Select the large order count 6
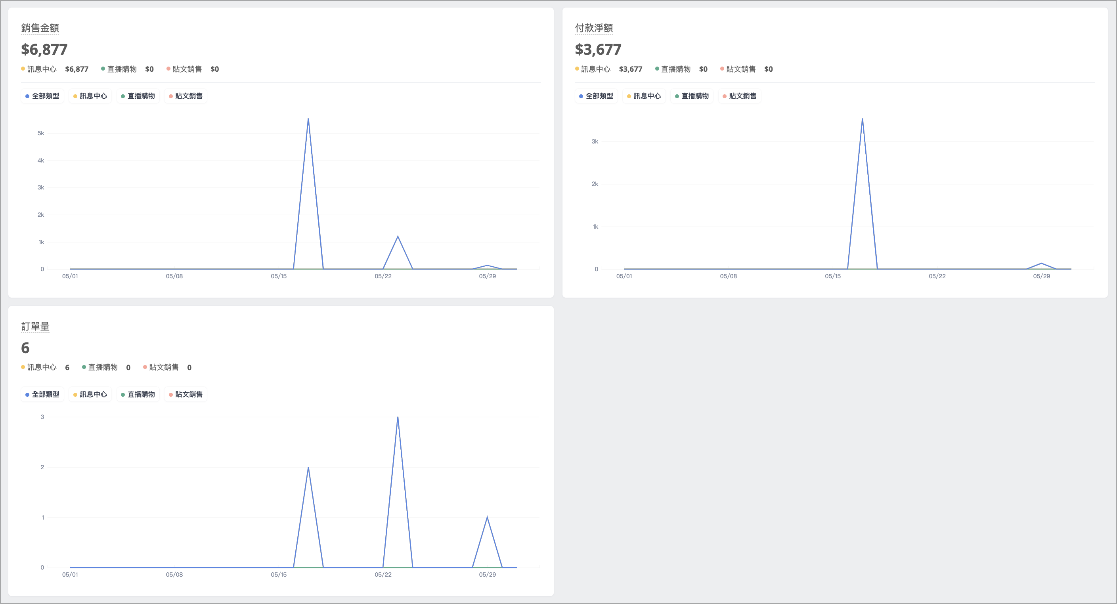This screenshot has width=1117, height=604. (x=25, y=348)
